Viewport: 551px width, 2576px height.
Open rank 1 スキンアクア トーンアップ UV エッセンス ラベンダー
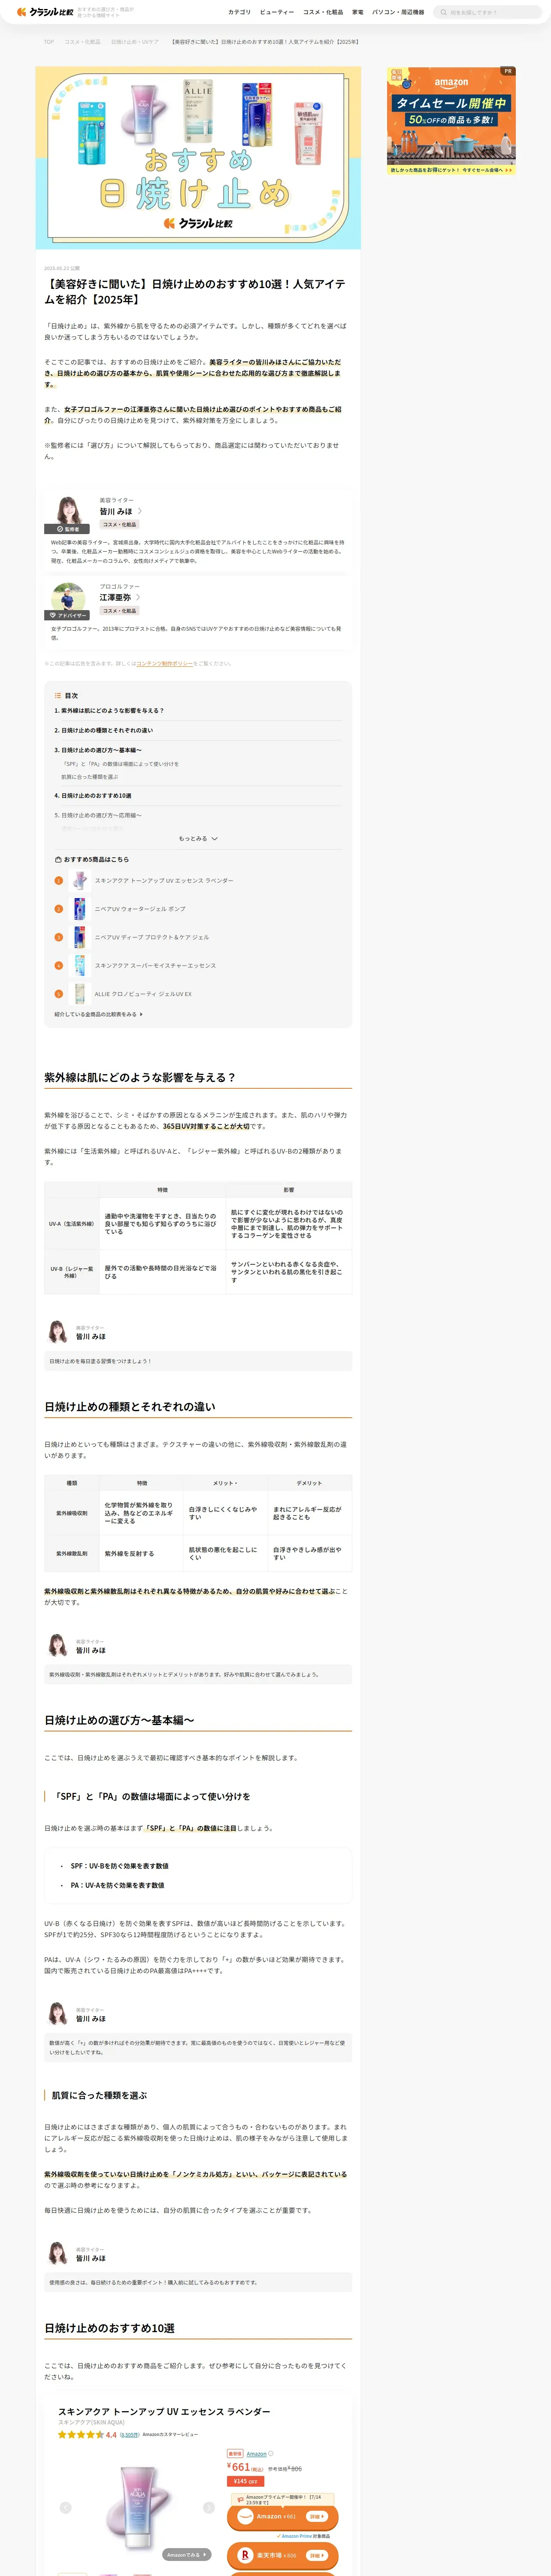(164, 881)
